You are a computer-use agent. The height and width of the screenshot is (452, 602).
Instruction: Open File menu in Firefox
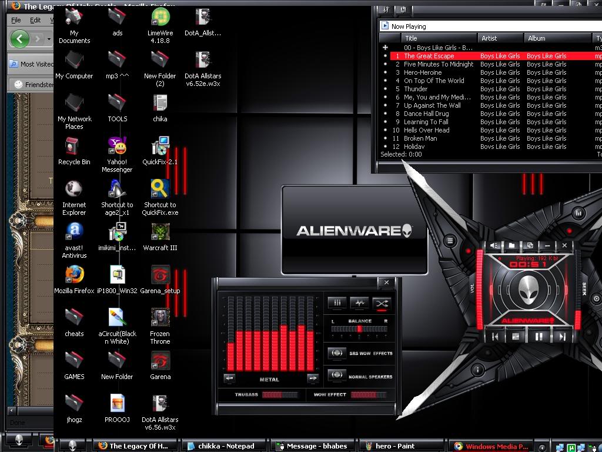(16, 20)
